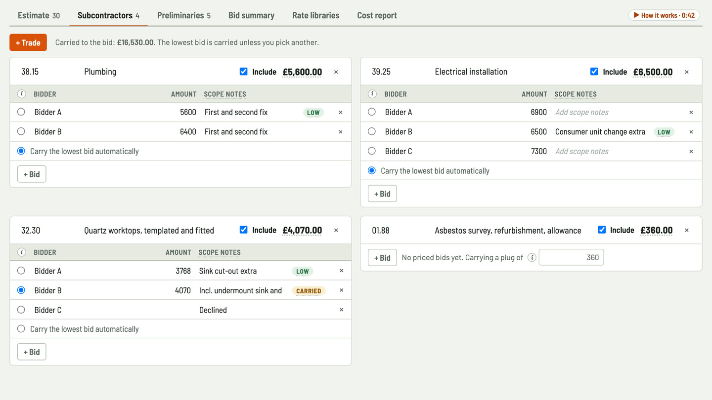Uncheck Include for Quartz worktops
Image resolution: width=712 pixels, height=400 pixels.
click(x=243, y=230)
